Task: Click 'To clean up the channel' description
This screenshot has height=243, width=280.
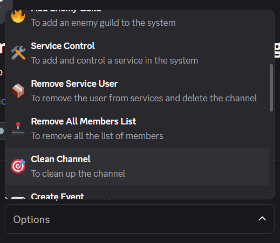Action: tap(78, 174)
